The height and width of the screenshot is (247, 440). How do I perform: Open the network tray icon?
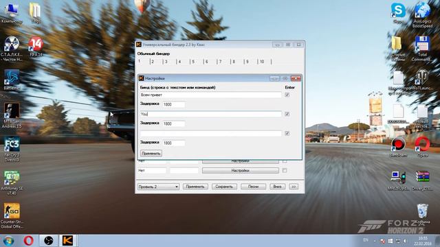[x=397, y=241]
